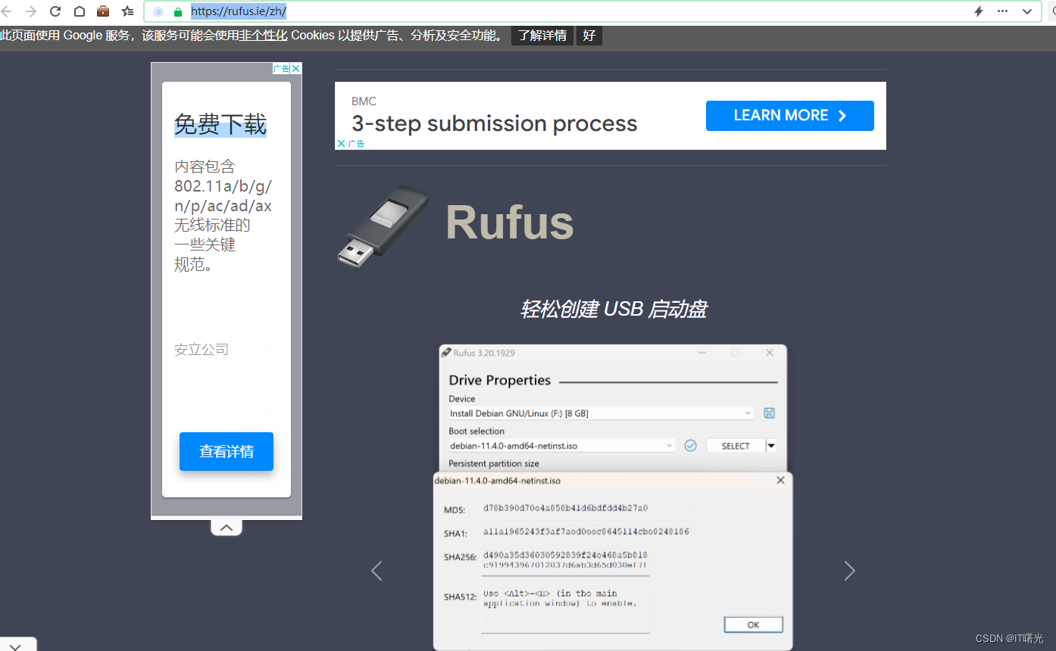Expand the address bar dropdown chevron
This screenshot has width=1056, height=651.
1027,11
